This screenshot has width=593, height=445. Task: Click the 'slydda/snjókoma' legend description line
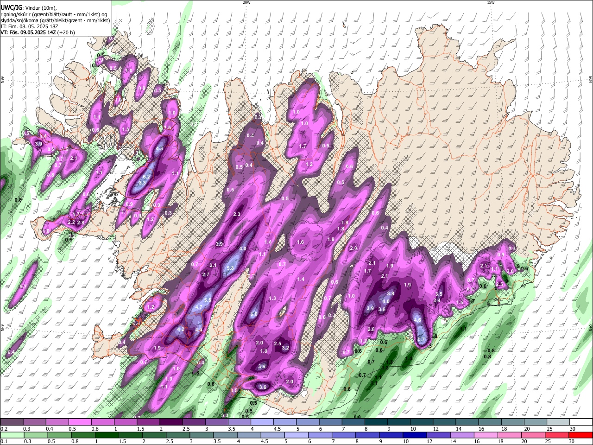point(55,20)
